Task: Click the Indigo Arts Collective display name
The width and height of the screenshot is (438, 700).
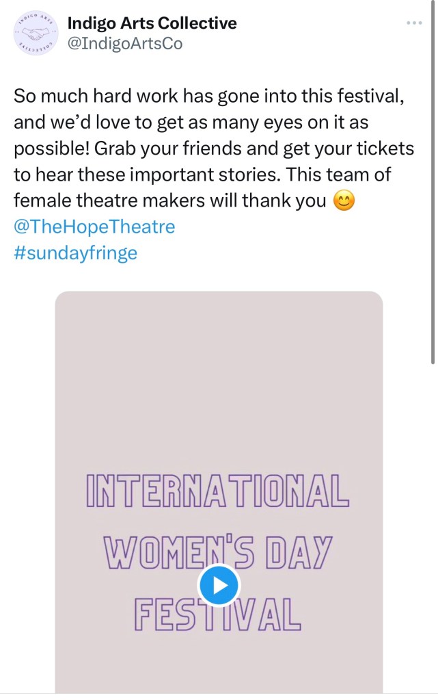Action: [x=152, y=23]
